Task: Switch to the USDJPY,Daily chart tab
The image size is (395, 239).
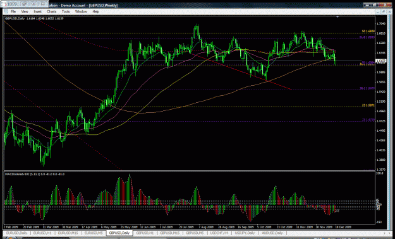Action: [245, 233]
